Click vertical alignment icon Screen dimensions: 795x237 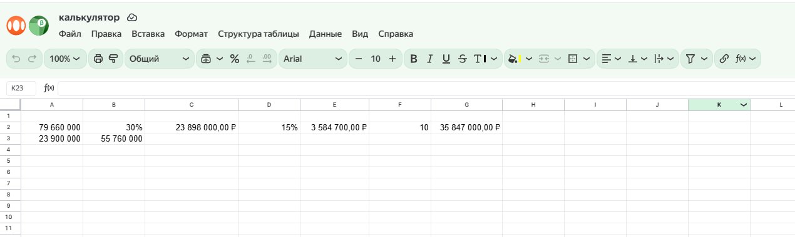(x=633, y=59)
